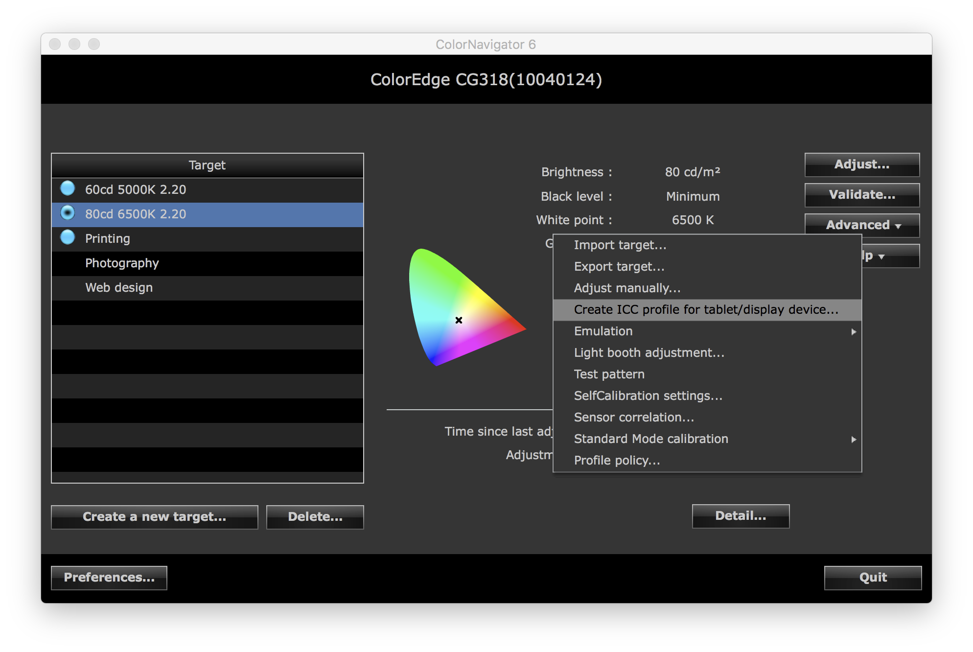
Task: Open Profile policy... menu entry
Action: (x=707, y=461)
